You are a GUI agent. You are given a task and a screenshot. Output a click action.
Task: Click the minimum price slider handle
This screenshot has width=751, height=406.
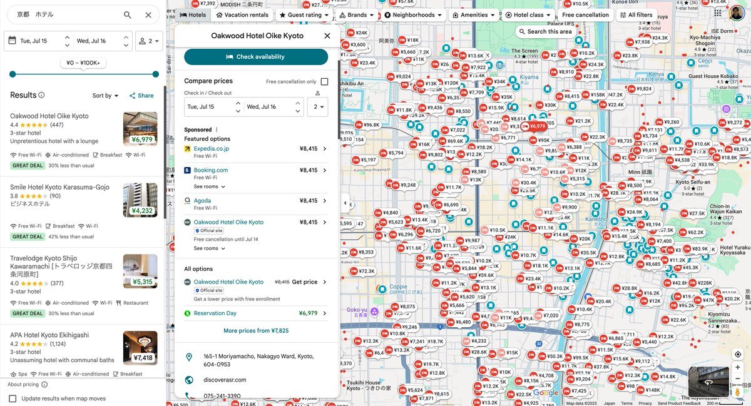point(13,74)
